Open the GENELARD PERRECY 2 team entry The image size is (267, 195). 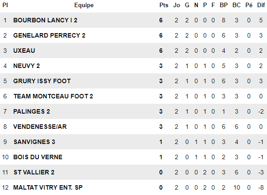pos(49,35)
